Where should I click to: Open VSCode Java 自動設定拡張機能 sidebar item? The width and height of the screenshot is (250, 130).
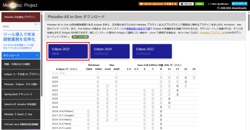point(21,124)
